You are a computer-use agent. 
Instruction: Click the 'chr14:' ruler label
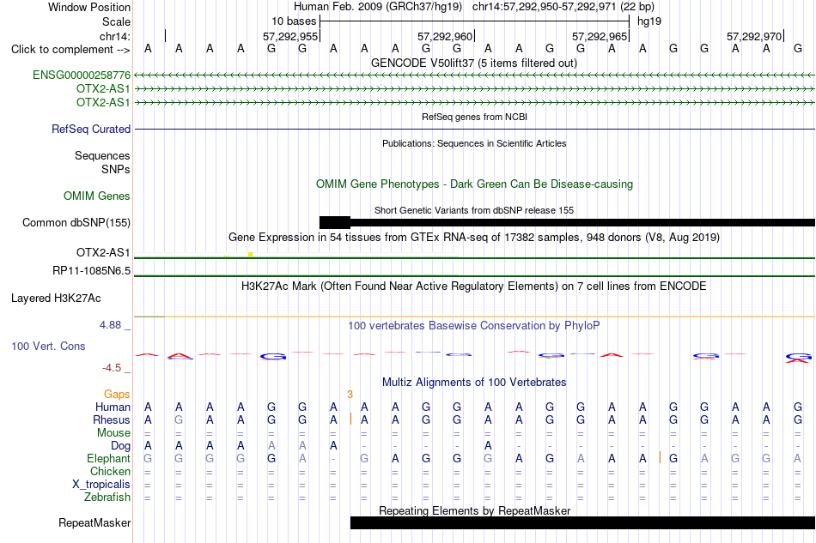(x=114, y=36)
